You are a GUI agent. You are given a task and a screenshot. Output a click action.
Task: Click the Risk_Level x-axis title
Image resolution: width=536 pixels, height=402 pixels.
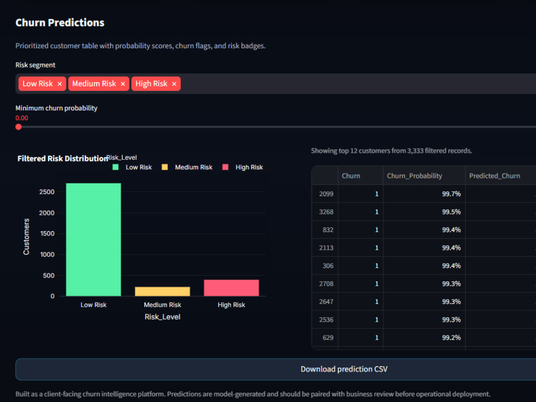162,317
